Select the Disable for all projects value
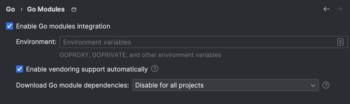 click(x=169, y=85)
